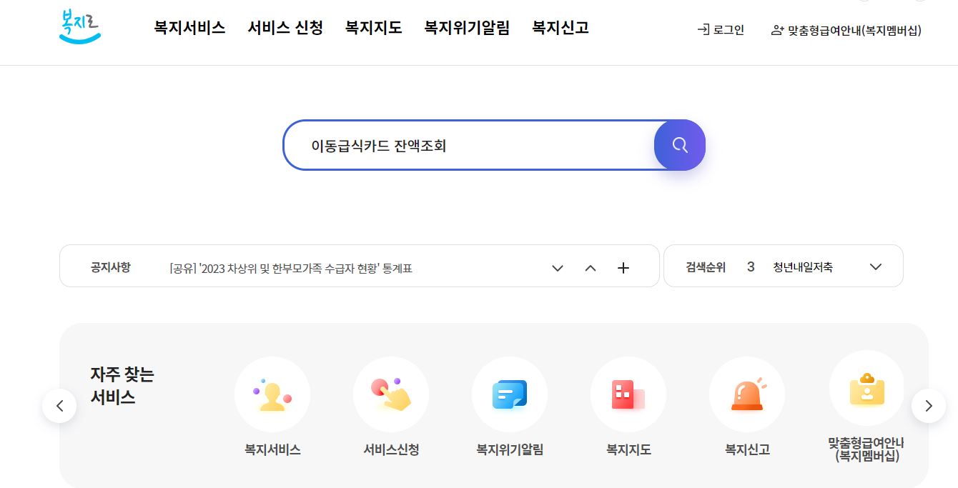958x488 pixels.
Task: Click the 복지지도 label under its icon
Action: (x=628, y=450)
